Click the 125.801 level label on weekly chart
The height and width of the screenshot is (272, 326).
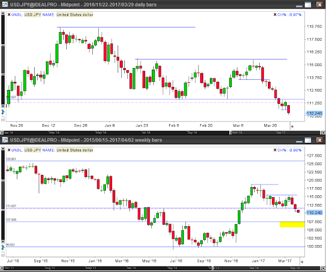(x=11, y=159)
